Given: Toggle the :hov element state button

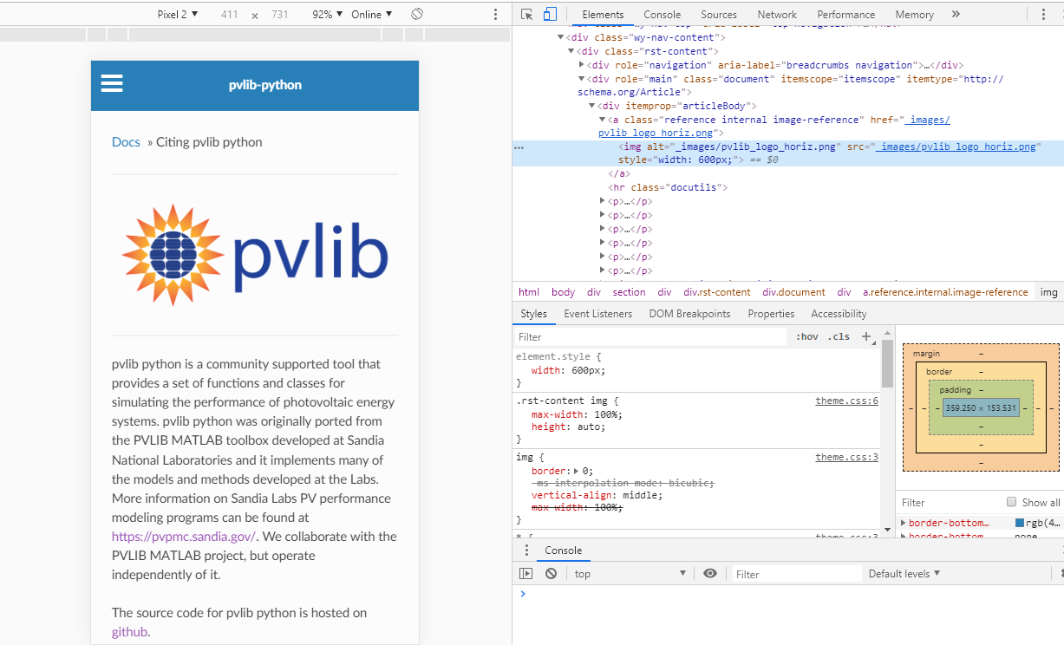Looking at the screenshot, I should point(807,336).
